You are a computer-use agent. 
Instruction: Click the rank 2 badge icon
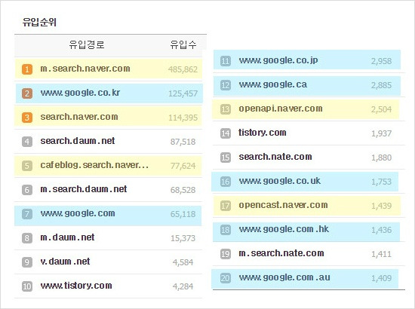27,93
